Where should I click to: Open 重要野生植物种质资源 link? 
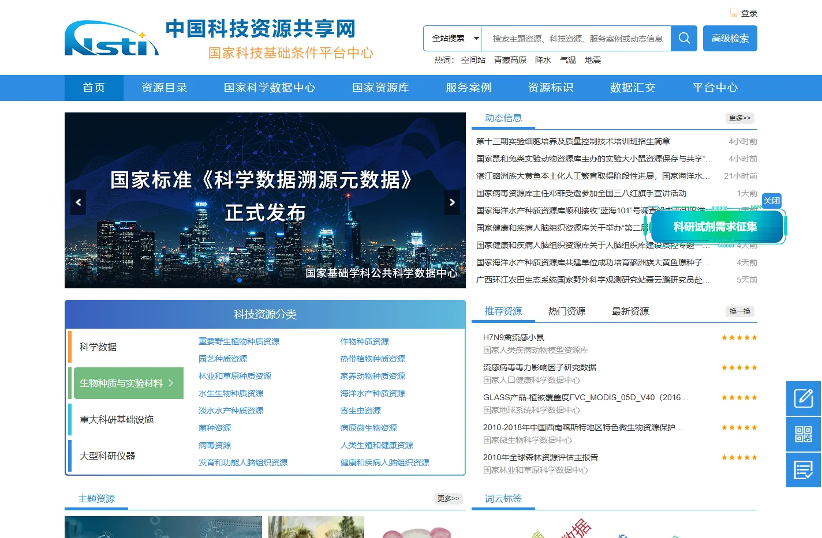coord(239,341)
